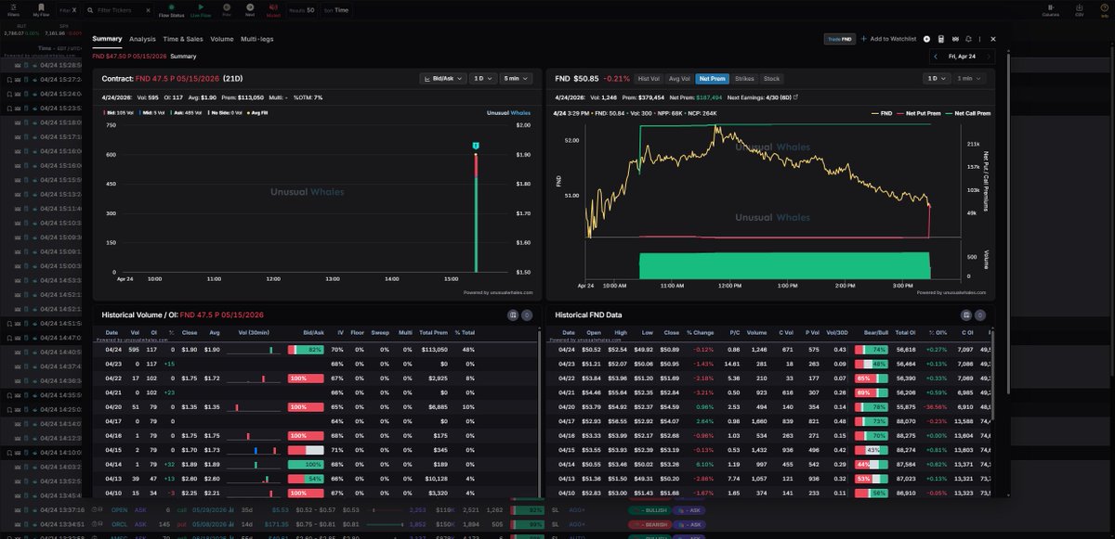The height and width of the screenshot is (539, 1115).
Task: Open the 1 min interval dropdown
Action: point(971,79)
